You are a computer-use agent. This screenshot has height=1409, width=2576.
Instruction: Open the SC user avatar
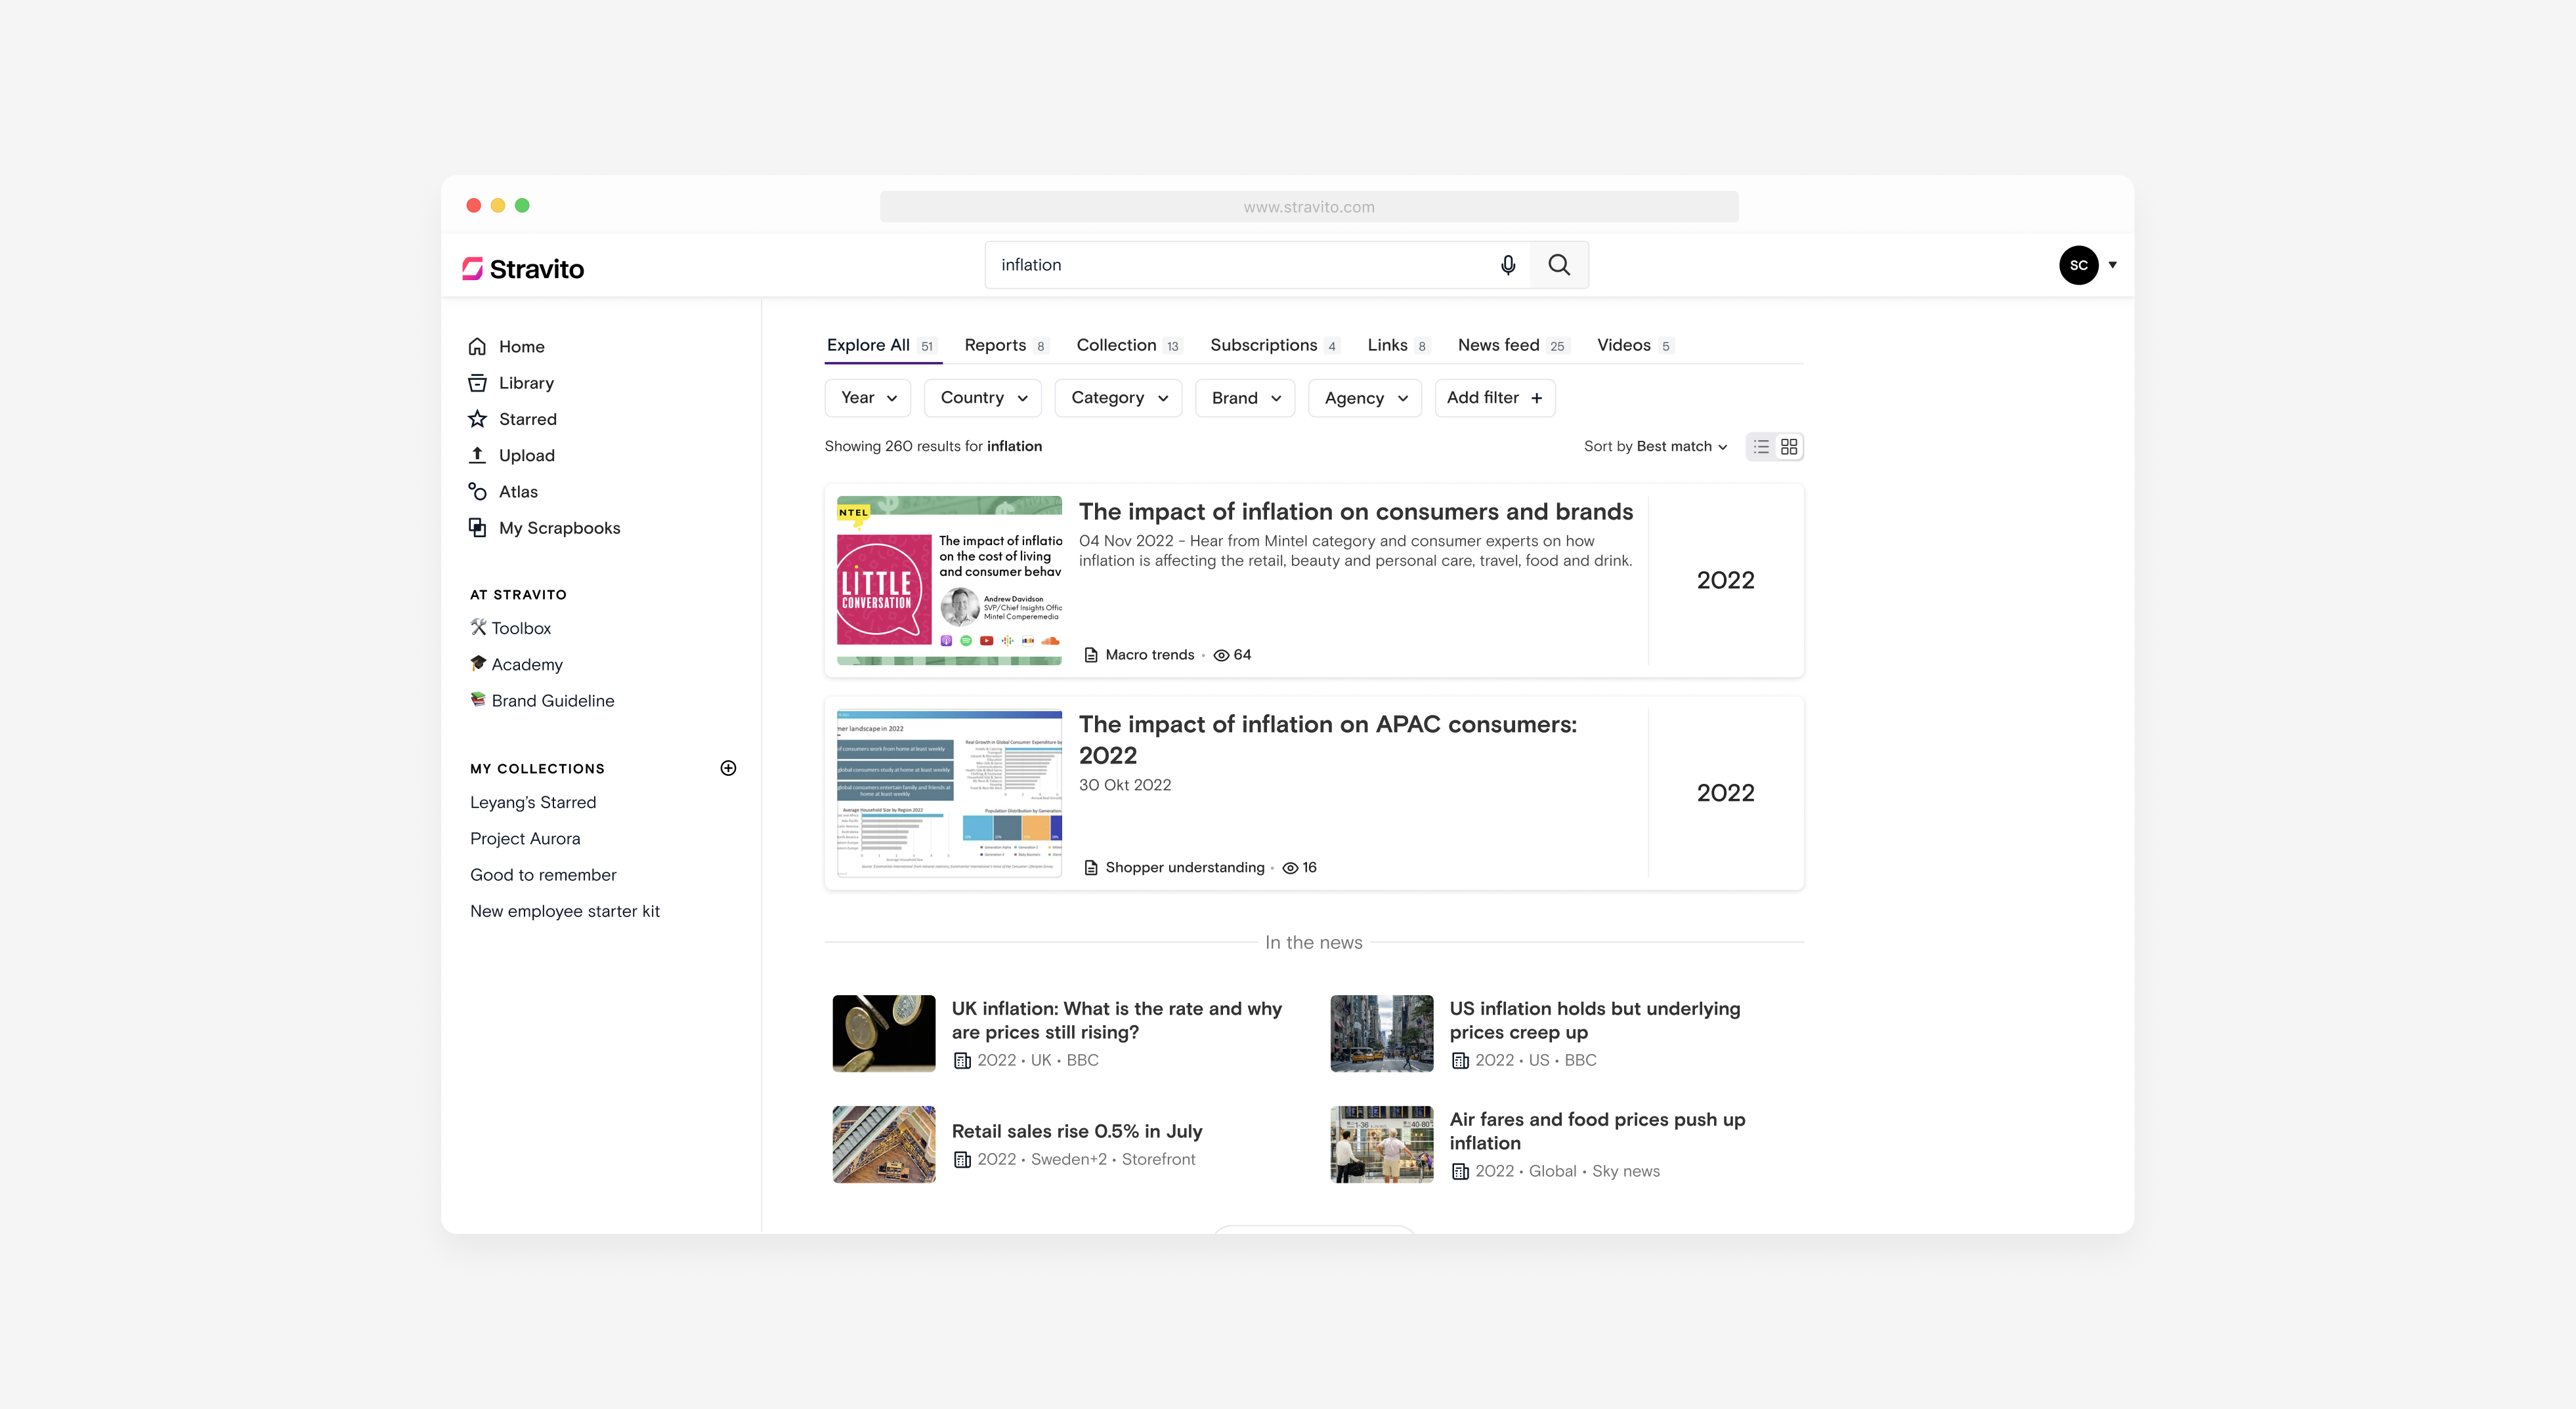tap(2079, 265)
